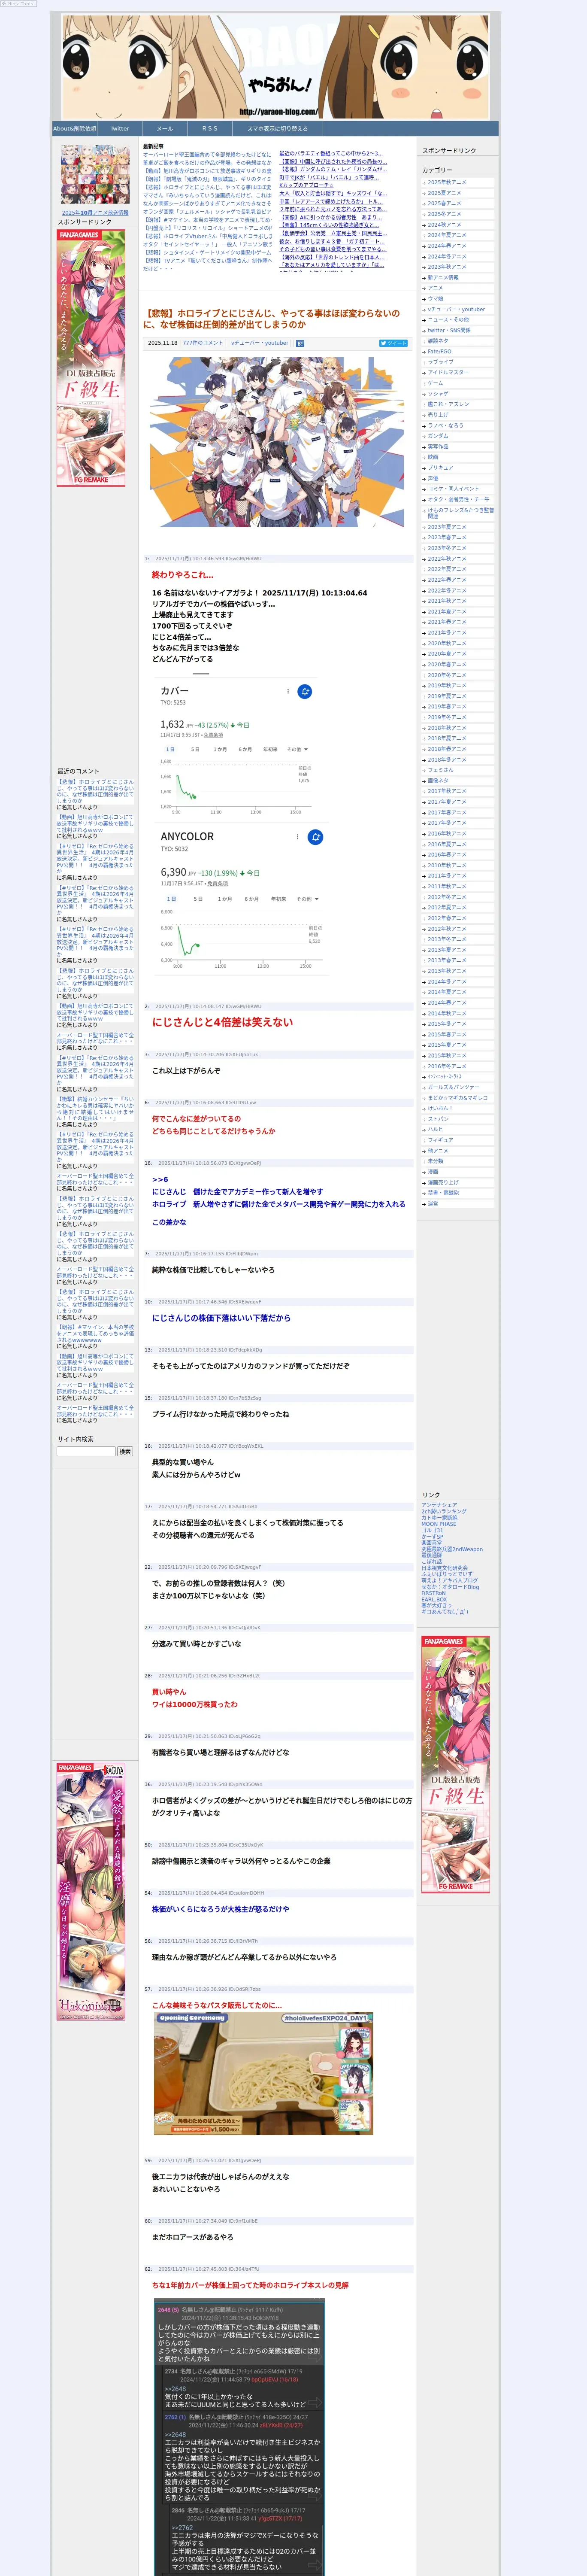Open RSS in the navigation bar

210,128
